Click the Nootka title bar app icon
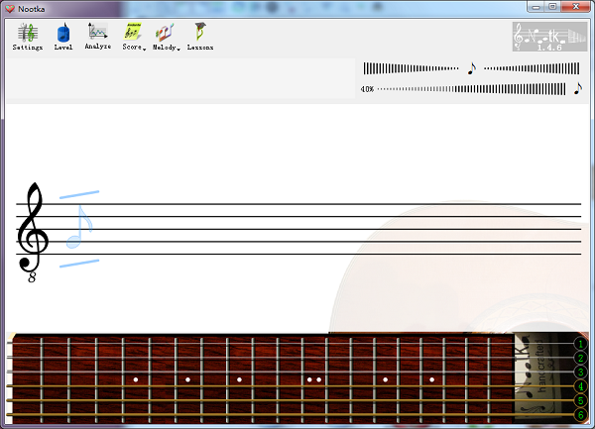Viewport: 595px width, 429px height. coord(9,8)
